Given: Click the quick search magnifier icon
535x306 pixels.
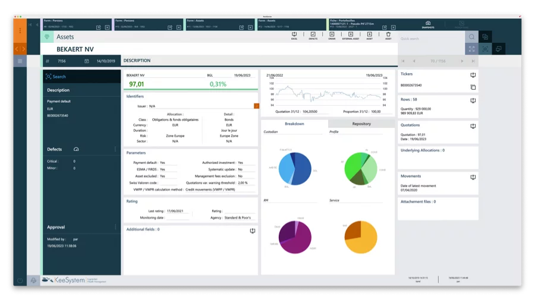Looking at the screenshot, I should [472, 37].
